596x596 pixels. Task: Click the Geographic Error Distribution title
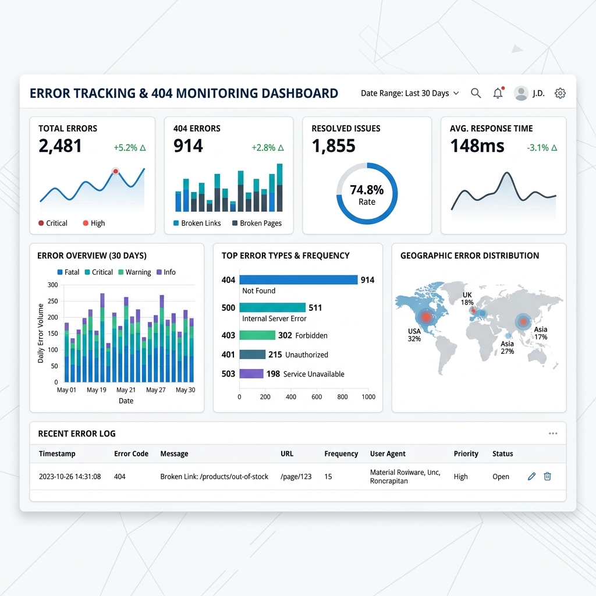tap(470, 256)
